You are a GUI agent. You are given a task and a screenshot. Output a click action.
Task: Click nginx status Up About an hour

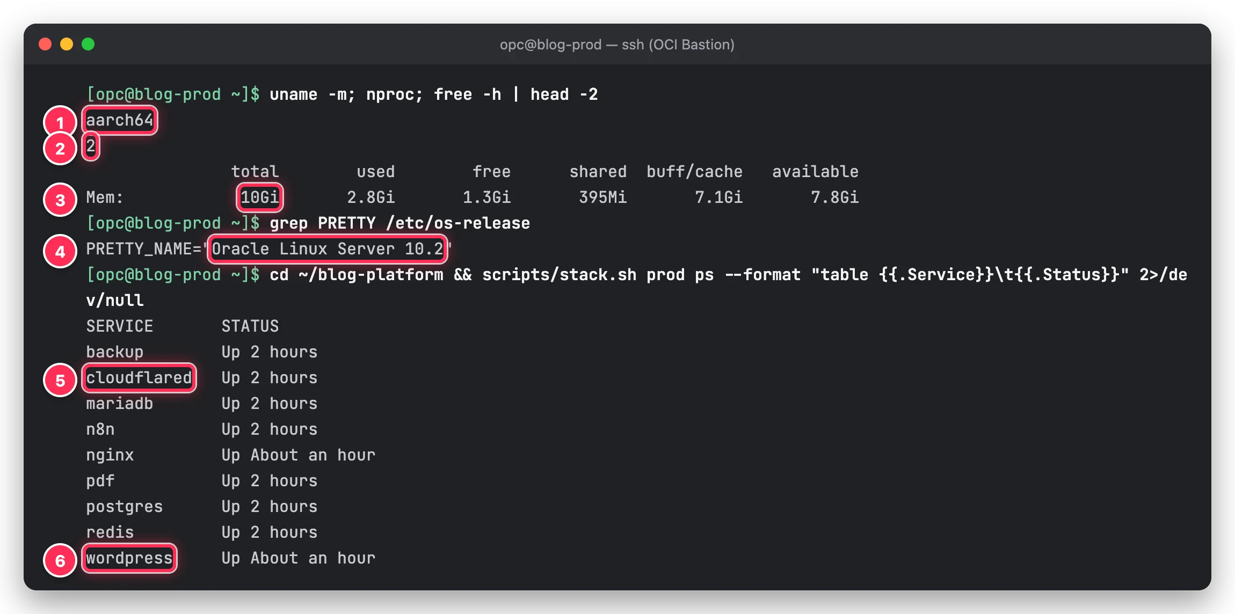(x=299, y=455)
